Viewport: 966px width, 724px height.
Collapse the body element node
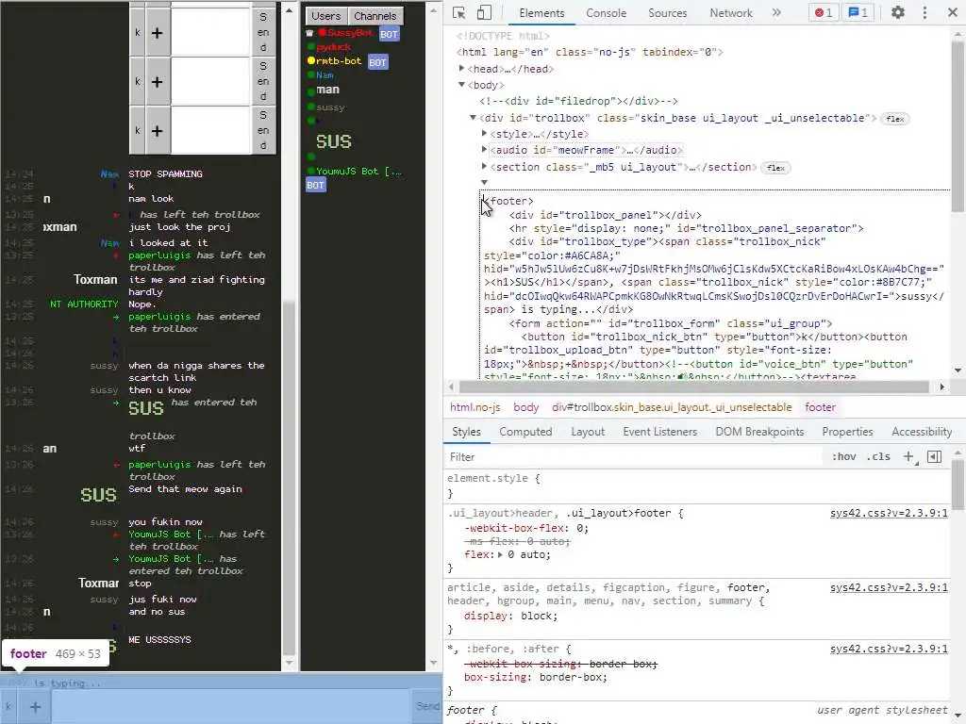(x=461, y=85)
